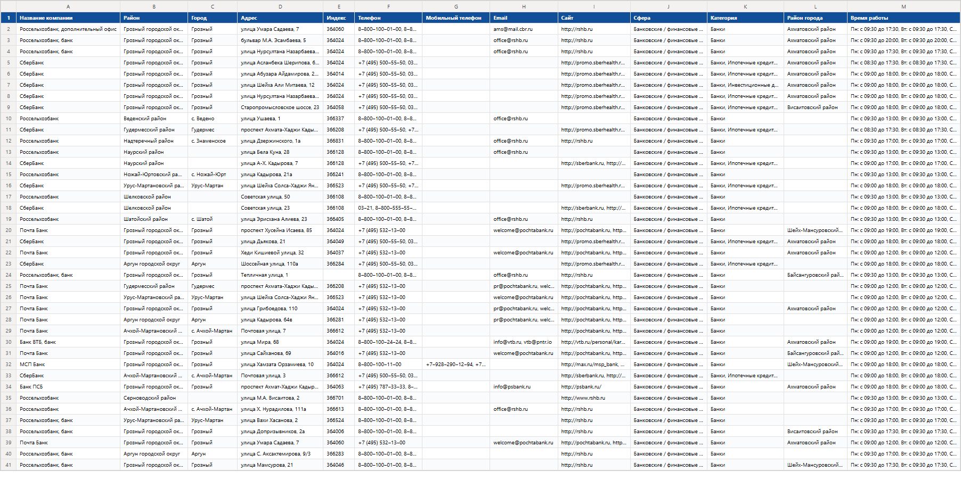Click the 'Индекс' header cell

click(x=339, y=18)
